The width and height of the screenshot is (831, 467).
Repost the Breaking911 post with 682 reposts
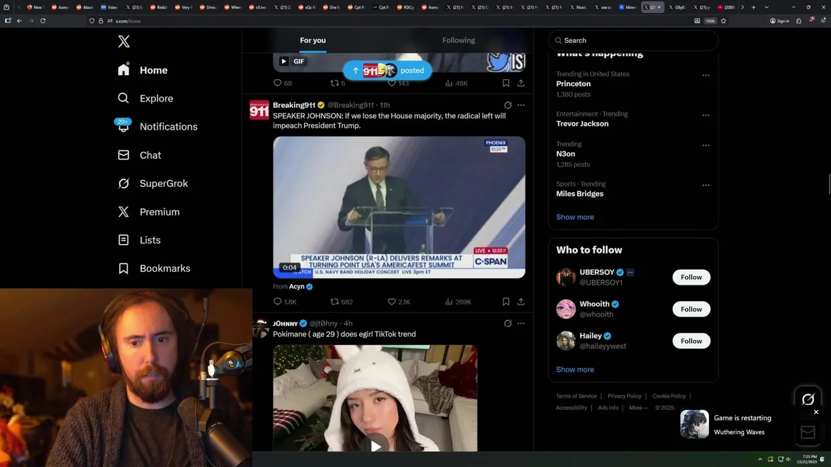pyautogui.click(x=341, y=302)
